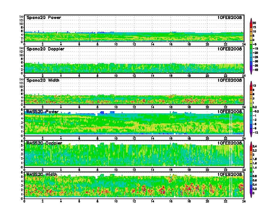Click the "Spano20 Width" panel title
Image resolution: width=280 pixels, height=216 pixels.
(x=43, y=80)
